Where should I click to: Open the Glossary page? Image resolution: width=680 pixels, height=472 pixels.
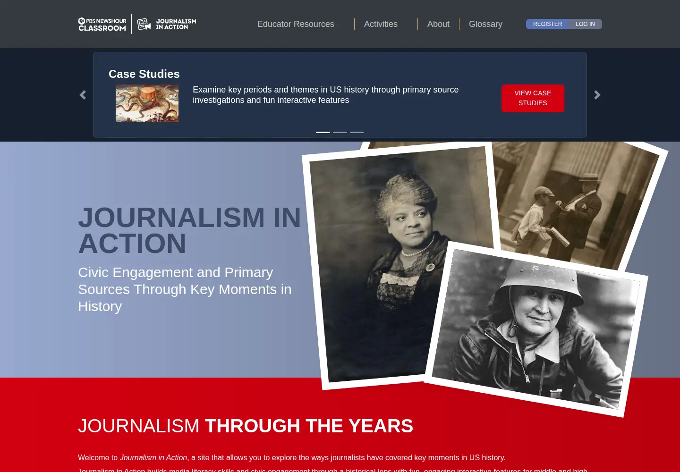click(485, 24)
